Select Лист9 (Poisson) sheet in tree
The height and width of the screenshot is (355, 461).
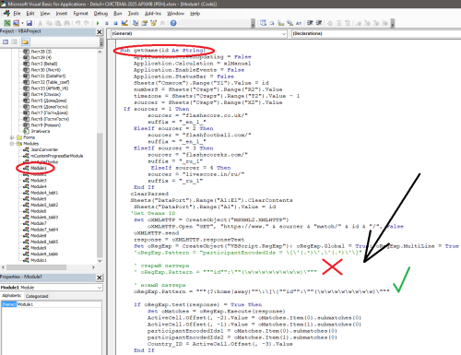[45, 125]
